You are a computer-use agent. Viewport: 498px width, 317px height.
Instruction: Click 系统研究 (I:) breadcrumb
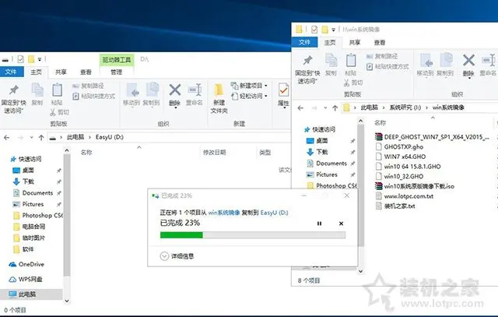405,107
